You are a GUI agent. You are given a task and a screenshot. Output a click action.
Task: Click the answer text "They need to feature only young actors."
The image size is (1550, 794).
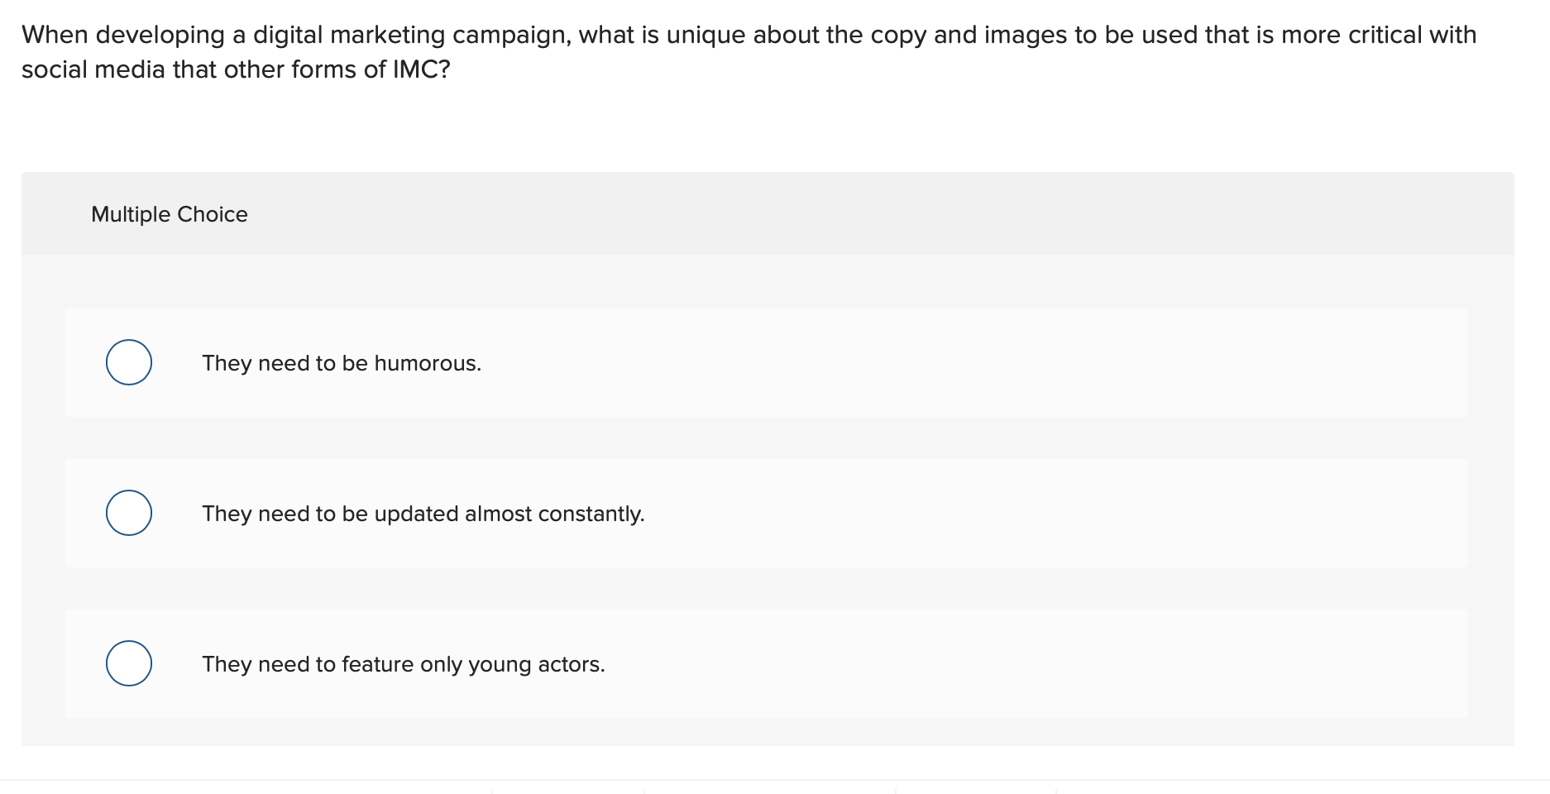403,663
